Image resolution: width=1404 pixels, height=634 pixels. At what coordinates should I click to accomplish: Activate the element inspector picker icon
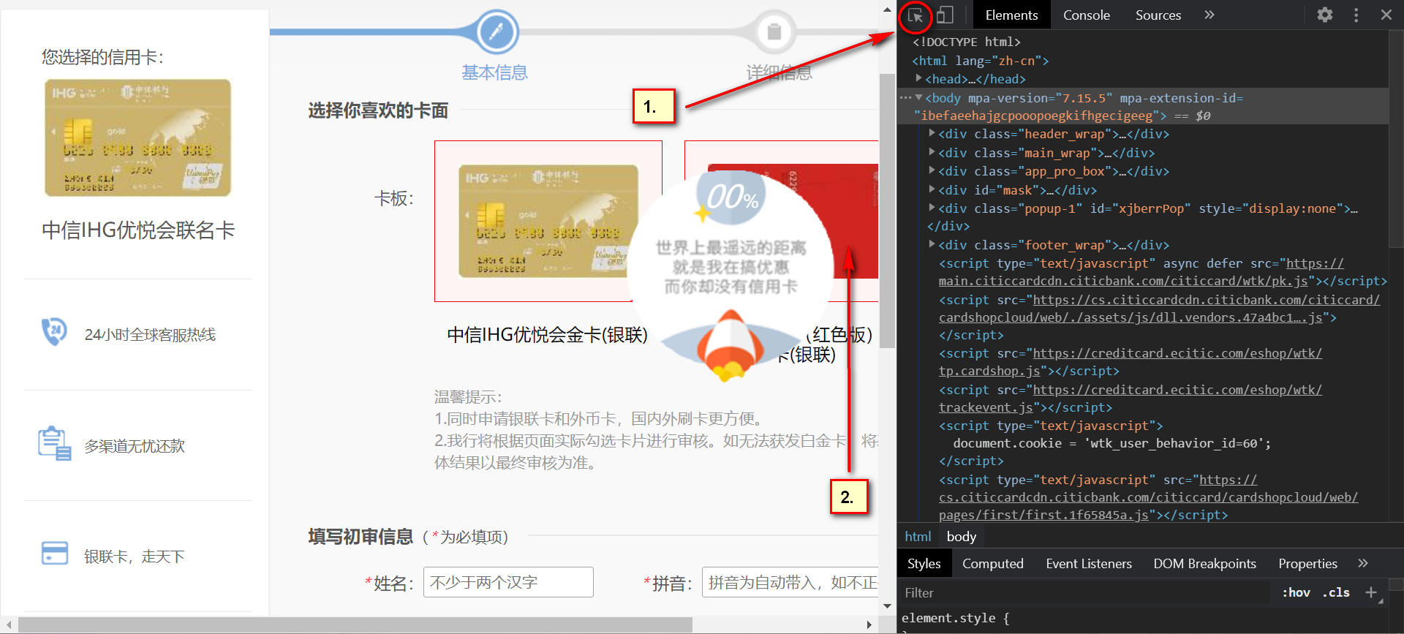915,15
